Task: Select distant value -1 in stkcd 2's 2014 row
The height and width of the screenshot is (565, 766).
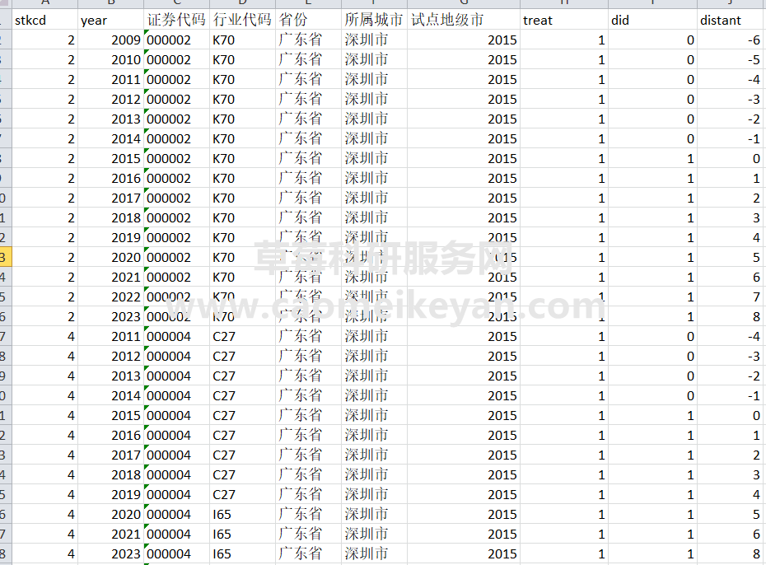Action: pos(731,138)
